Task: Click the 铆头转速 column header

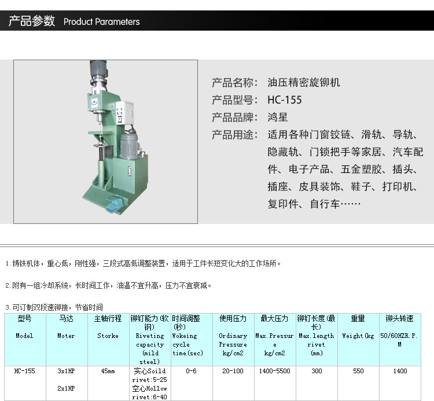Action: click(x=400, y=327)
